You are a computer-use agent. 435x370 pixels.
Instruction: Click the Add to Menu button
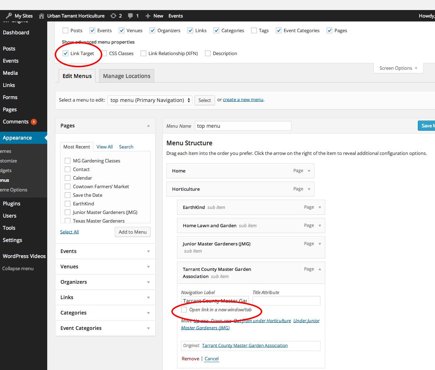coord(133,232)
